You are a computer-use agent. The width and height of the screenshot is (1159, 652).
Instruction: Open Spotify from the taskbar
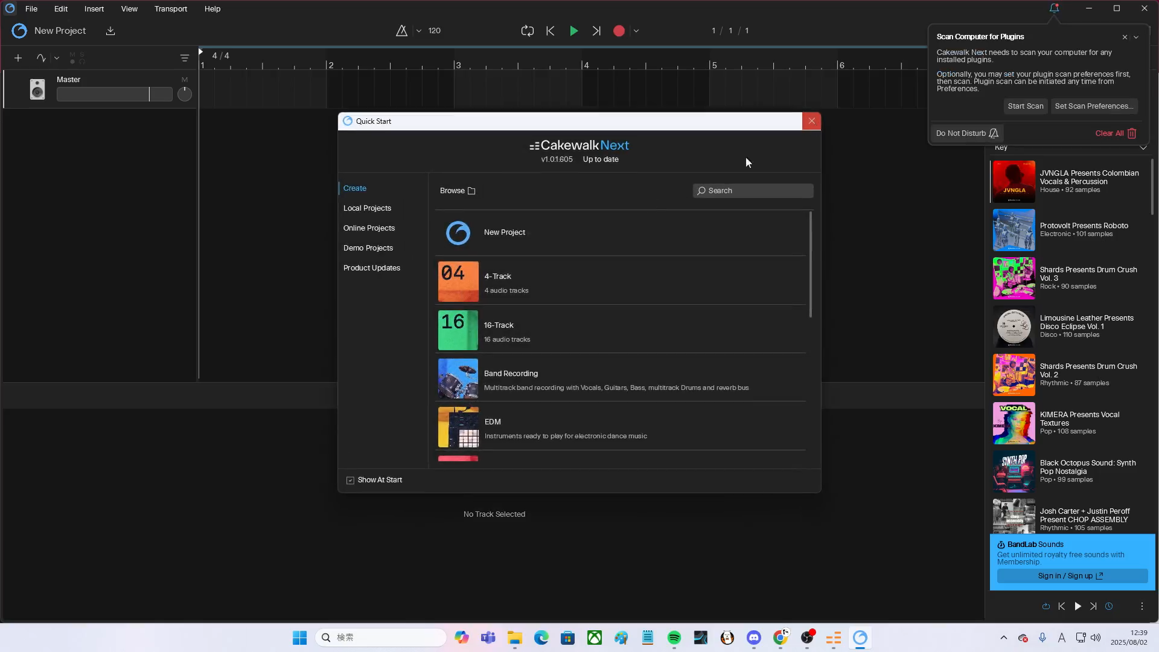(x=674, y=638)
